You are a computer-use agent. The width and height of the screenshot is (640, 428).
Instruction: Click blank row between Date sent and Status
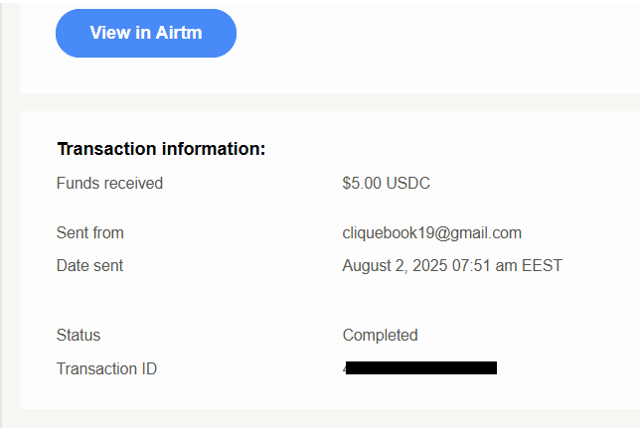point(330,300)
